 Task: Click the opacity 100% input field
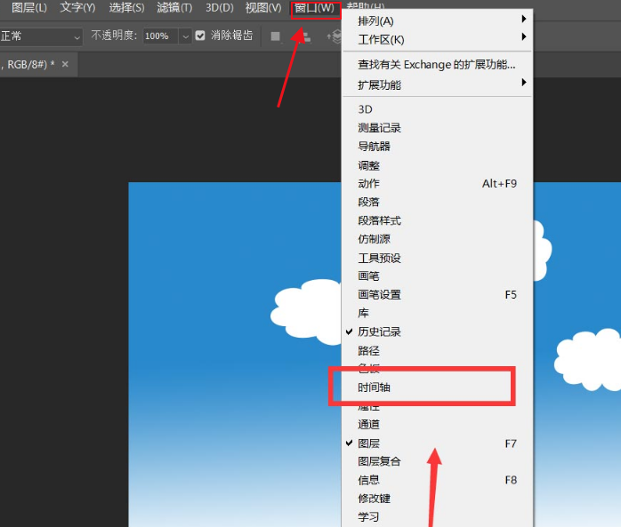[x=159, y=36]
